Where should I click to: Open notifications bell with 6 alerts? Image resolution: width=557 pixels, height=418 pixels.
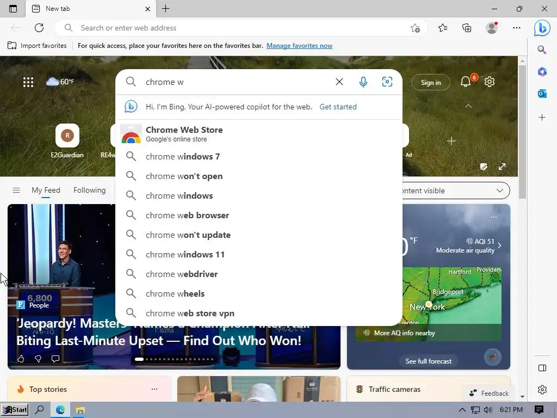click(466, 82)
